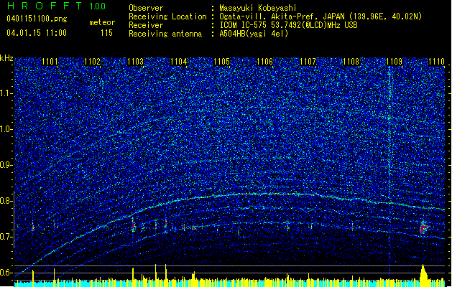The image size is (452, 287).
Task: Click the 'Observer' field label
Action: 146,8
